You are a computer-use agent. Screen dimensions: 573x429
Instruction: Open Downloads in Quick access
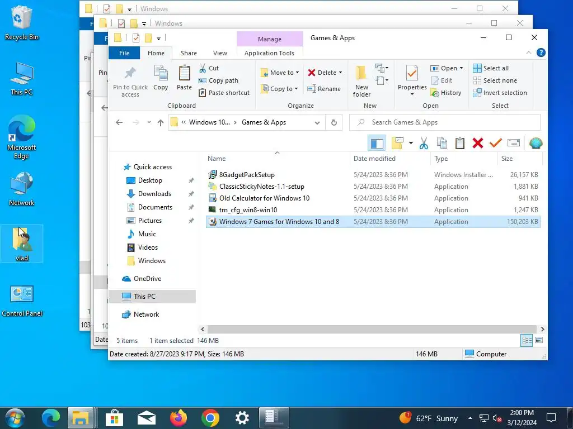[x=154, y=194]
